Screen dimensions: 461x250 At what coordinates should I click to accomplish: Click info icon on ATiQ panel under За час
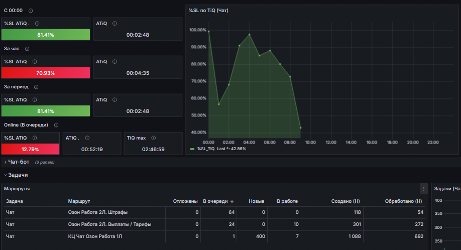(x=114, y=62)
